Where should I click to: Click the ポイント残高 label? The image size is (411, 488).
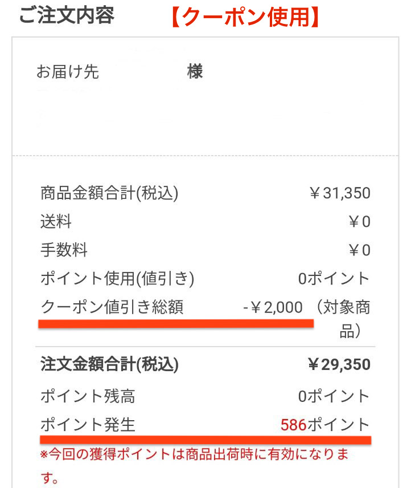click(88, 396)
